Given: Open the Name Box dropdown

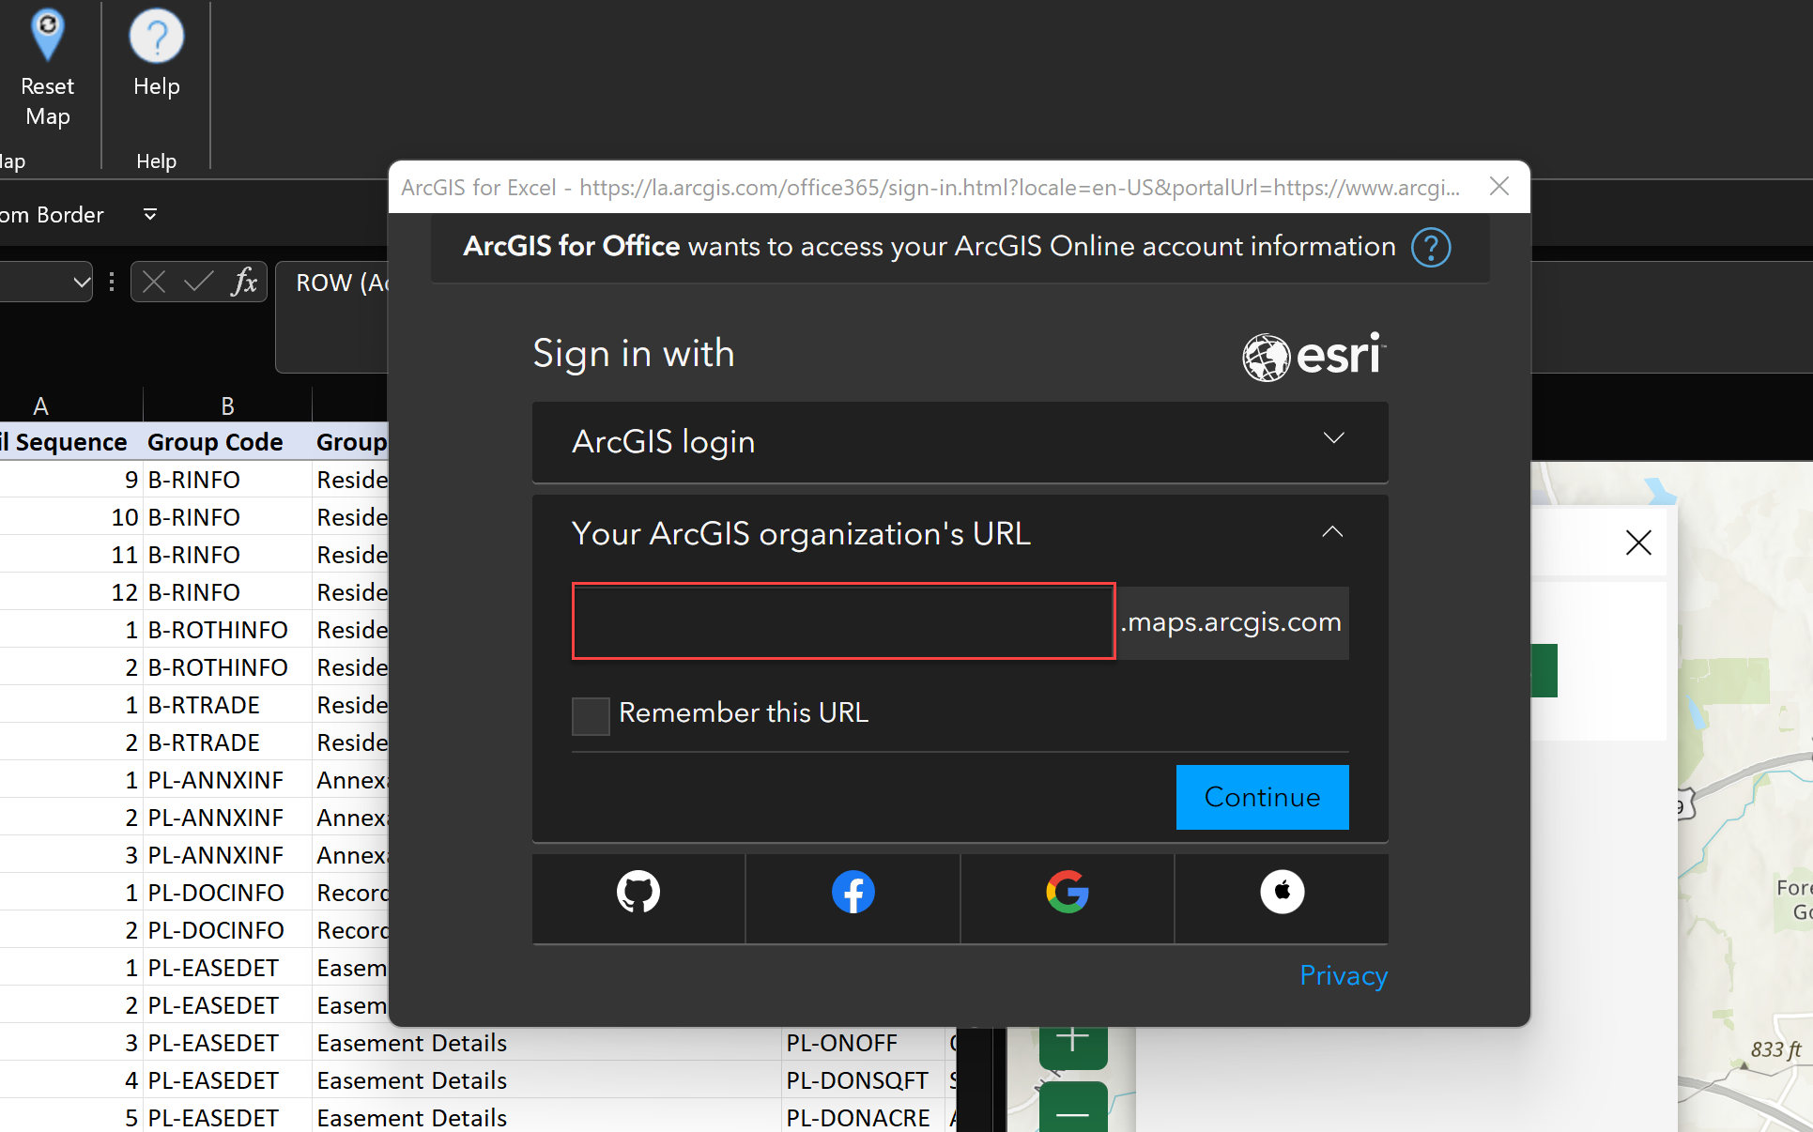Looking at the screenshot, I should coord(83,282).
